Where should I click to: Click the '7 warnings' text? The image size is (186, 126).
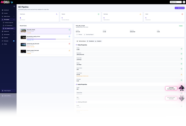click(29, 53)
